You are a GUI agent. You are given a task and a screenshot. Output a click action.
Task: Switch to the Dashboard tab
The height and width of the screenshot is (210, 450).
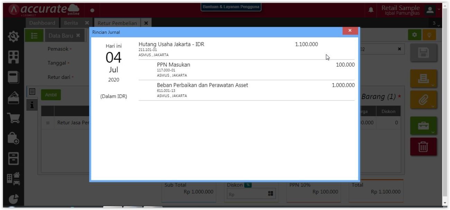(42, 23)
